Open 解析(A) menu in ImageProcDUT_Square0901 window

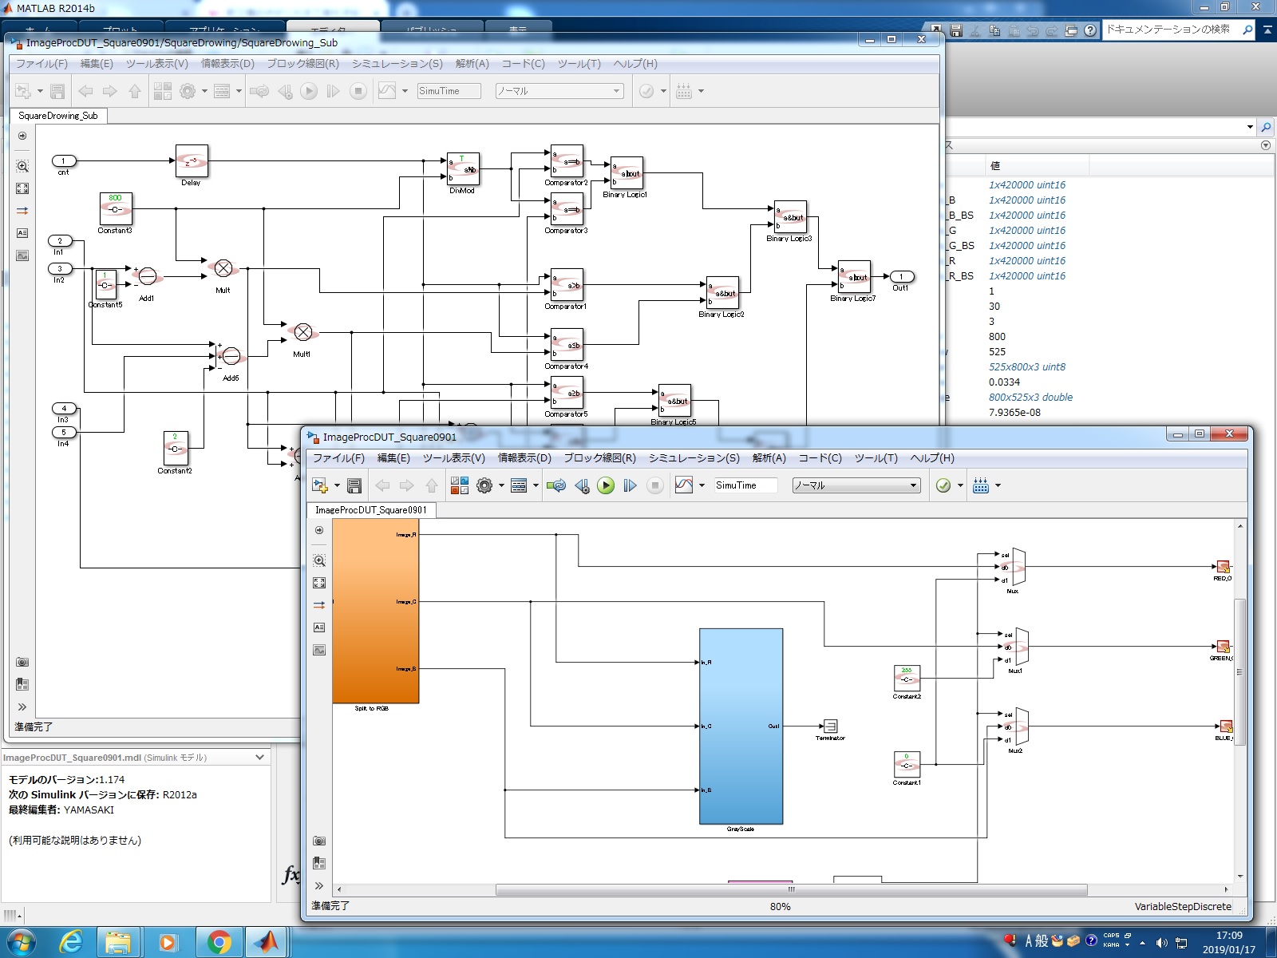click(x=769, y=458)
